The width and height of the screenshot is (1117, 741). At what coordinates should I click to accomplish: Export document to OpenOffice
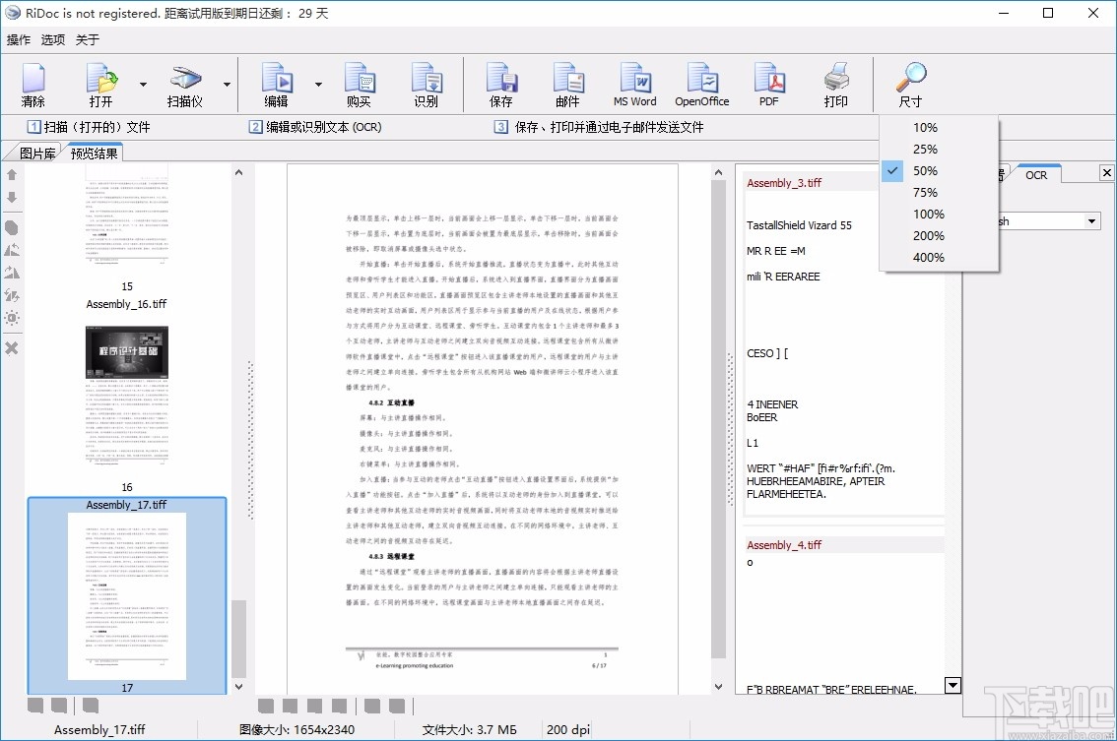[701, 85]
